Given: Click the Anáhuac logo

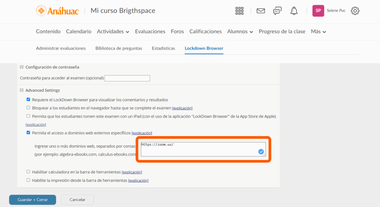Looking at the screenshot, I should (x=57, y=11).
